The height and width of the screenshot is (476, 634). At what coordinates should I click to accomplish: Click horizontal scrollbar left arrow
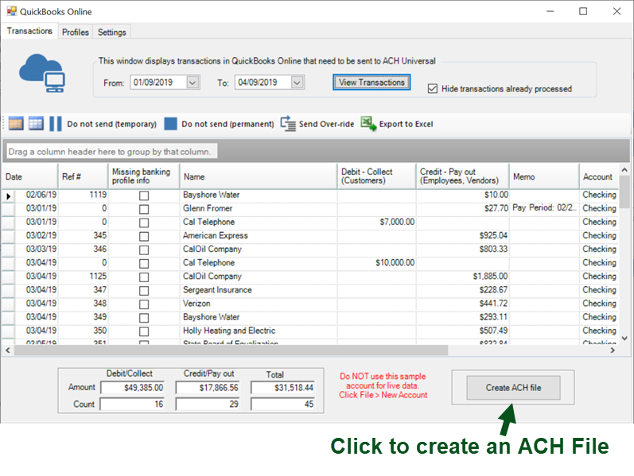[x=8, y=350]
